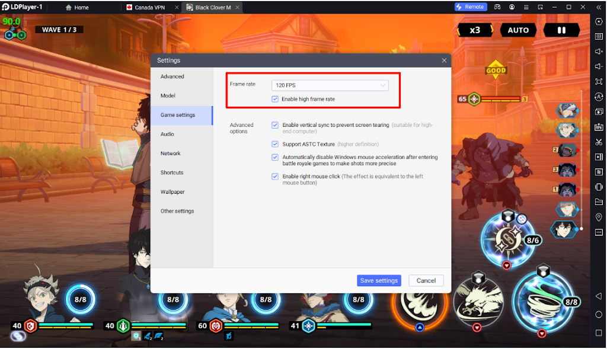This screenshot has width=607, height=349.
Task: Close the Canada VPN tab
Action: 177,7
